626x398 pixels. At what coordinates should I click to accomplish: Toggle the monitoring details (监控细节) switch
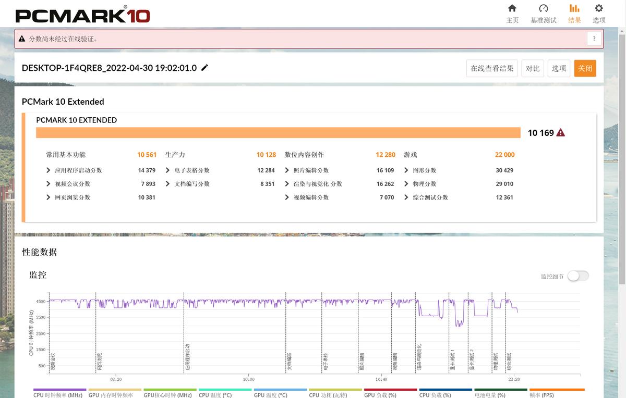(x=578, y=276)
